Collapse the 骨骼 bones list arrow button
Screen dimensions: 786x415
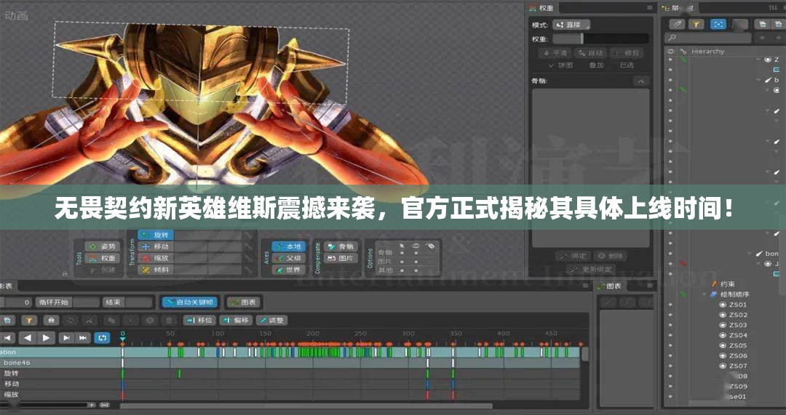(x=641, y=81)
